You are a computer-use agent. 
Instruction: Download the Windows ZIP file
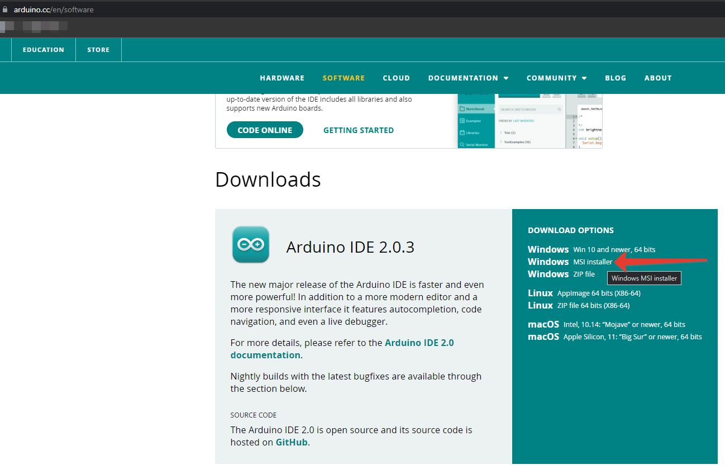(561, 274)
